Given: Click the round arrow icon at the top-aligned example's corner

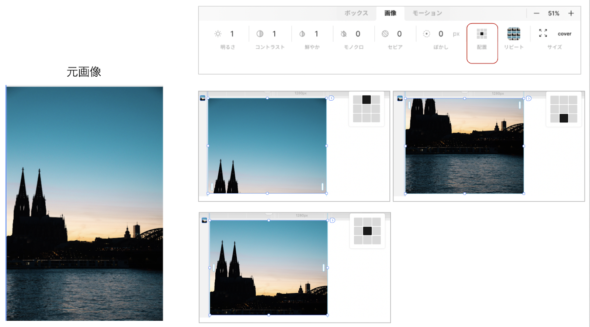Looking at the screenshot, I should click(332, 98).
